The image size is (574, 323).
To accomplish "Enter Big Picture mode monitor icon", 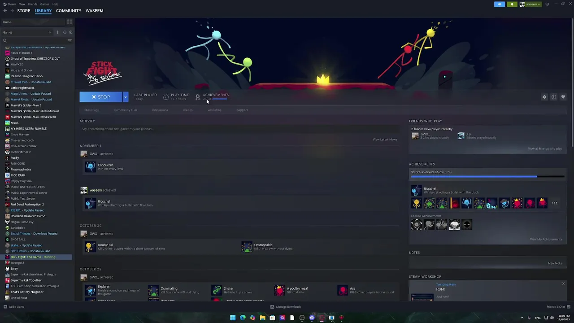I will tap(547, 4).
